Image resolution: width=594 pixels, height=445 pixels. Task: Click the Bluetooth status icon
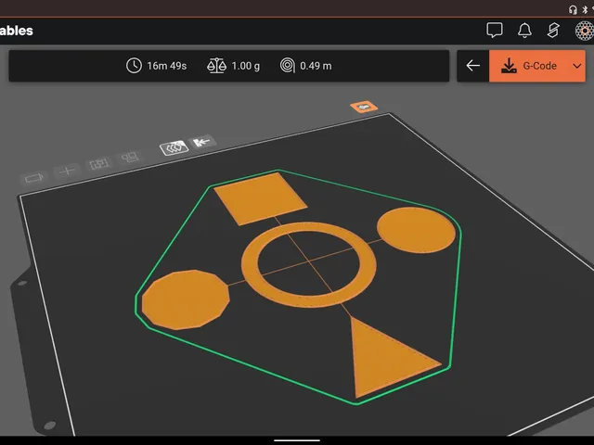click(x=585, y=9)
